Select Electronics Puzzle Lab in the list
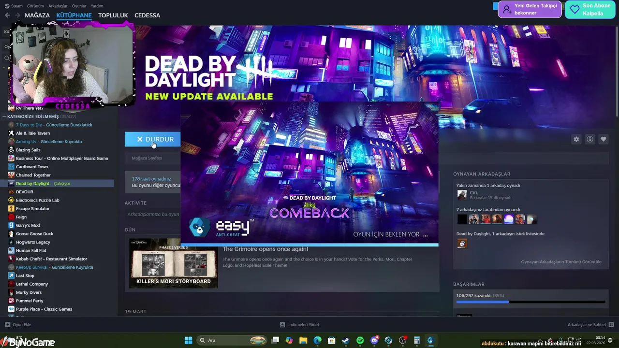Image resolution: width=619 pixels, height=348 pixels. point(38,200)
